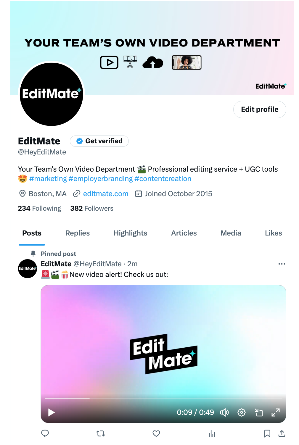View post analytics bar chart icon
The image size is (299, 445).
point(212,433)
